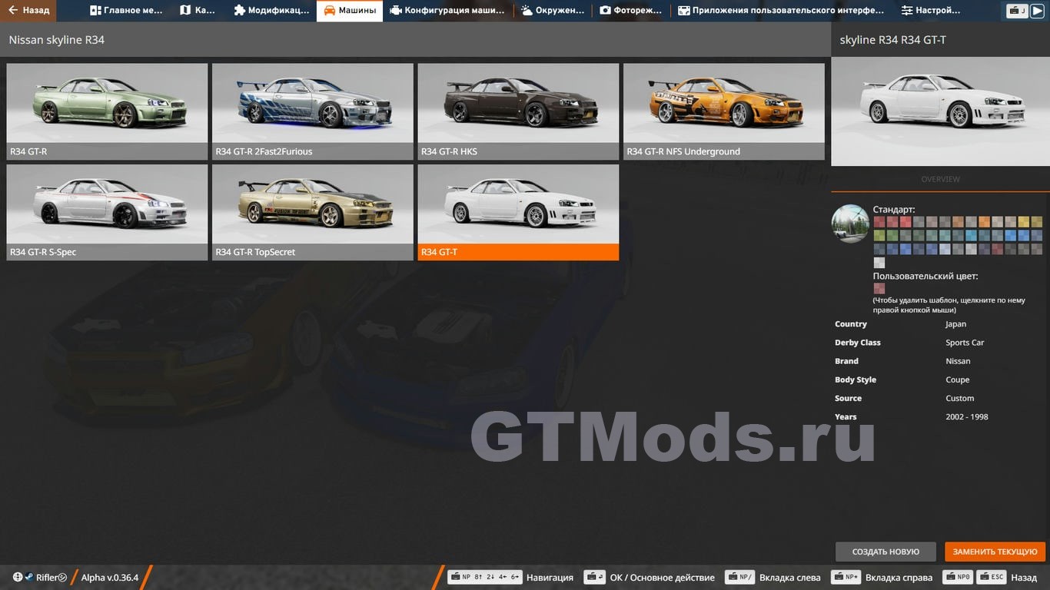Click the Japan country value
The height and width of the screenshot is (590, 1050).
[x=955, y=324]
